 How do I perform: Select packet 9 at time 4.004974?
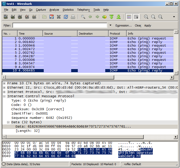(88, 67)
